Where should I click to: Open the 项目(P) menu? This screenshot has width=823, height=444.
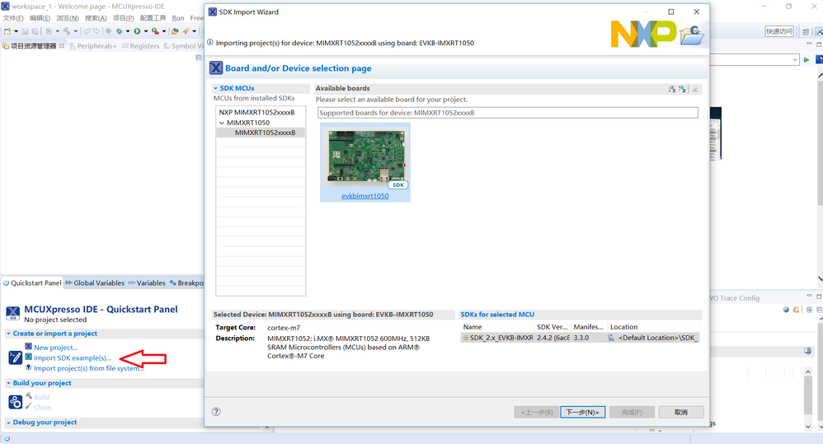pyautogui.click(x=124, y=18)
